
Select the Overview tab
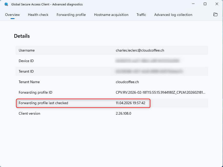[12, 15]
